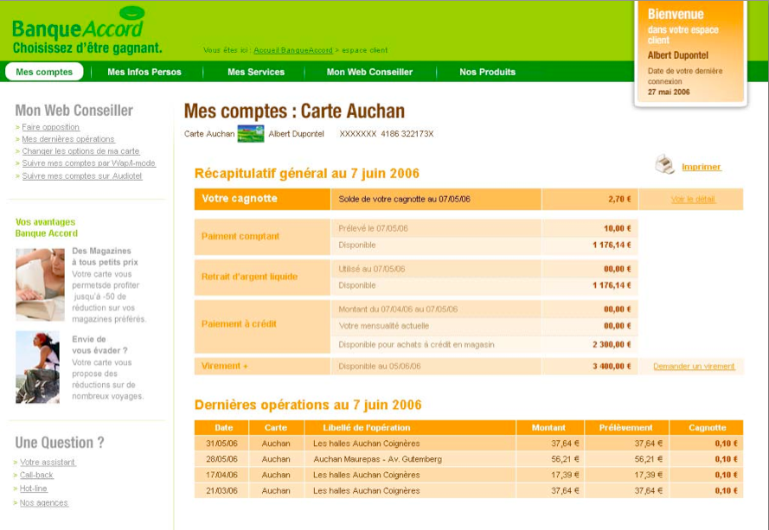769x530 pixels.
Task: Click the Une Question ? heading
Action: [60, 443]
